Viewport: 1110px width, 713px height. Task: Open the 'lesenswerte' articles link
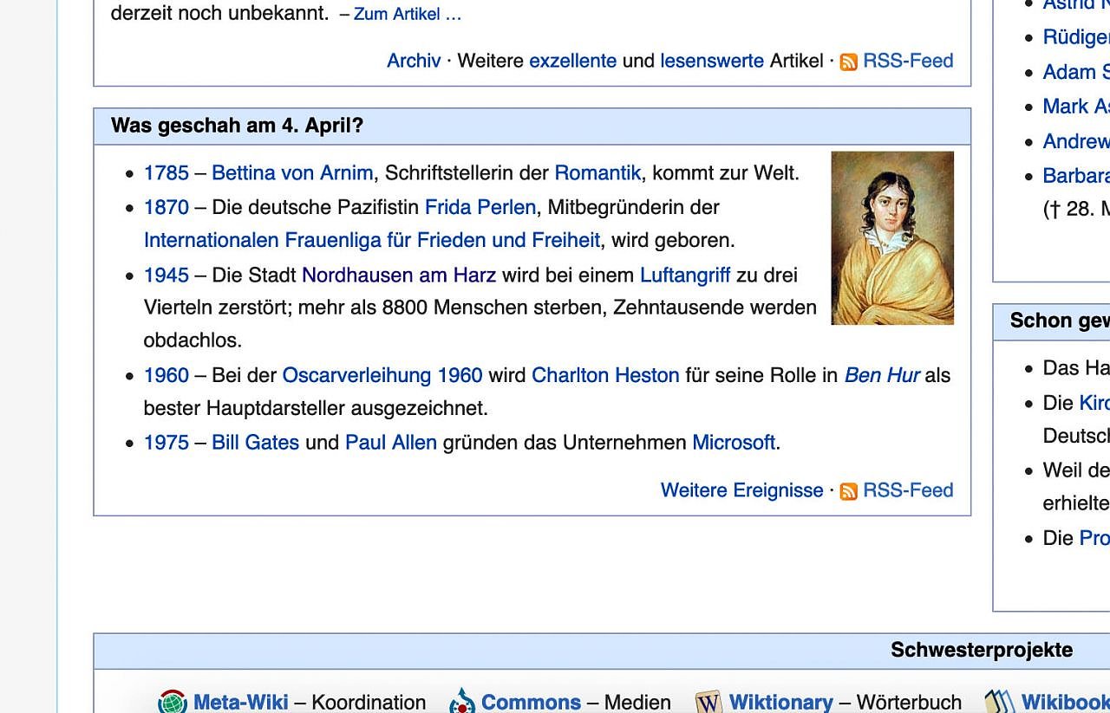point(711,61)
